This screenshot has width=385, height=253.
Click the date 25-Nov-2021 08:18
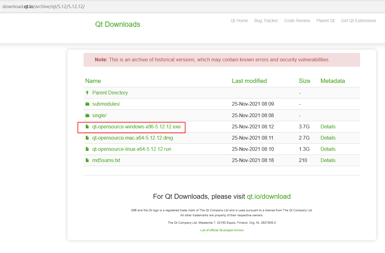tap(253, 160)
